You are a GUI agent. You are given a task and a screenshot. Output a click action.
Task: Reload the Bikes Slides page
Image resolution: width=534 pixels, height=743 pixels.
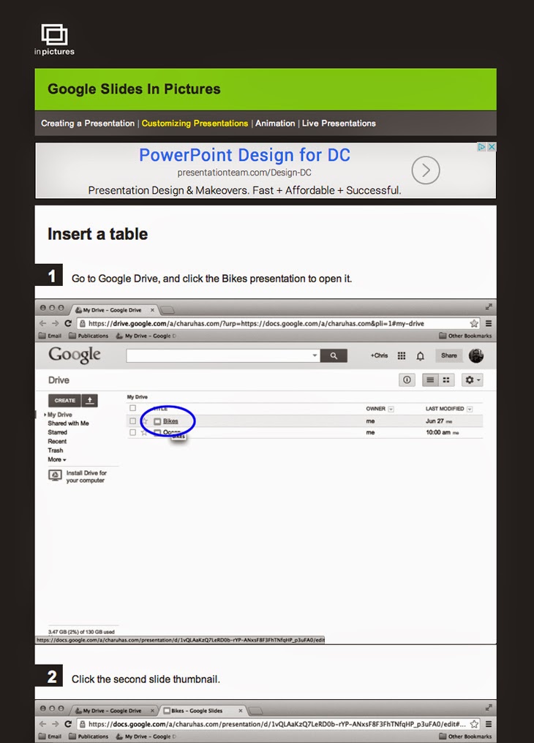[68, 724]
